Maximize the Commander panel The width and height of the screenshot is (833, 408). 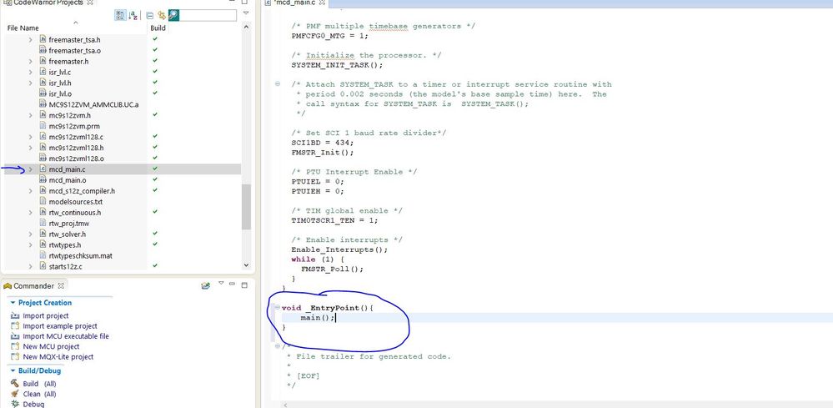[244, 285]
